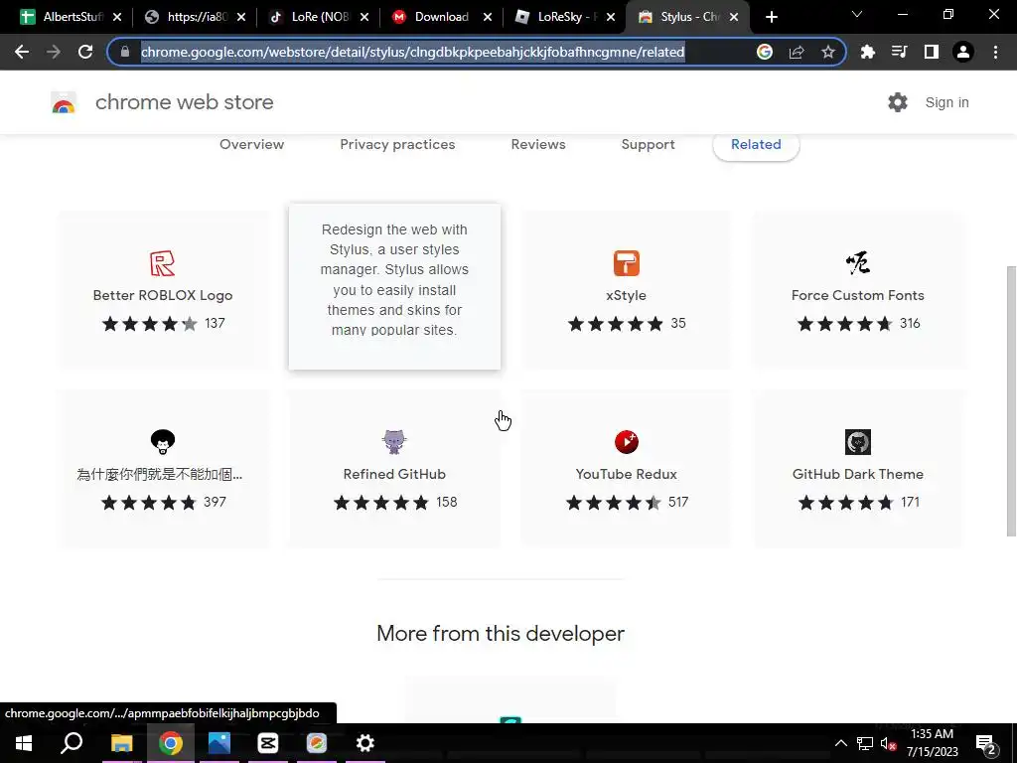This screenshot has height=763, width=1017.
Task: Close the Download tab
Action: click(487, 17)
